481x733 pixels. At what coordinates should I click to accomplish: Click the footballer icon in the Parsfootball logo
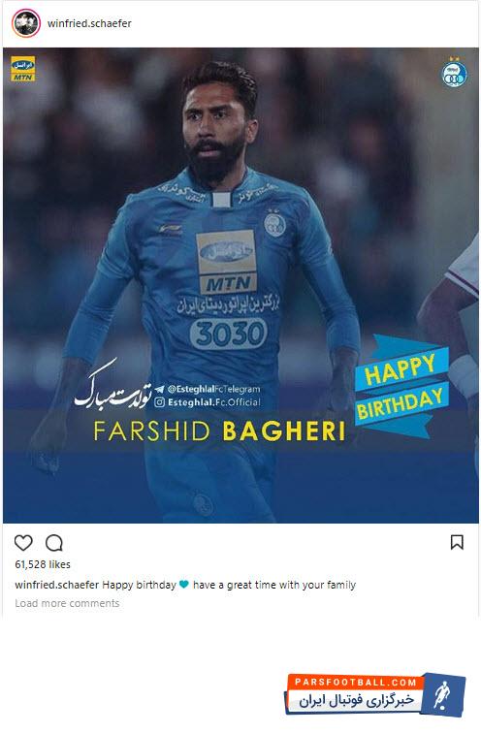(x=442, y=694)
